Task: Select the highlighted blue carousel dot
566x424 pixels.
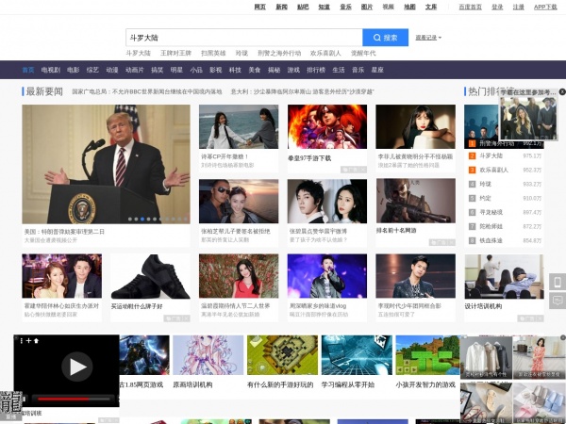Action: point(142,219)
